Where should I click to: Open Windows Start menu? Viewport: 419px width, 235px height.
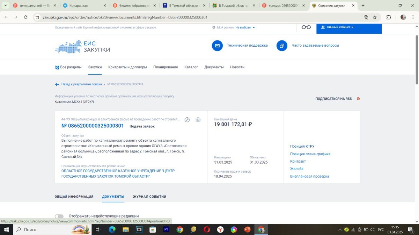pos(6,229)
